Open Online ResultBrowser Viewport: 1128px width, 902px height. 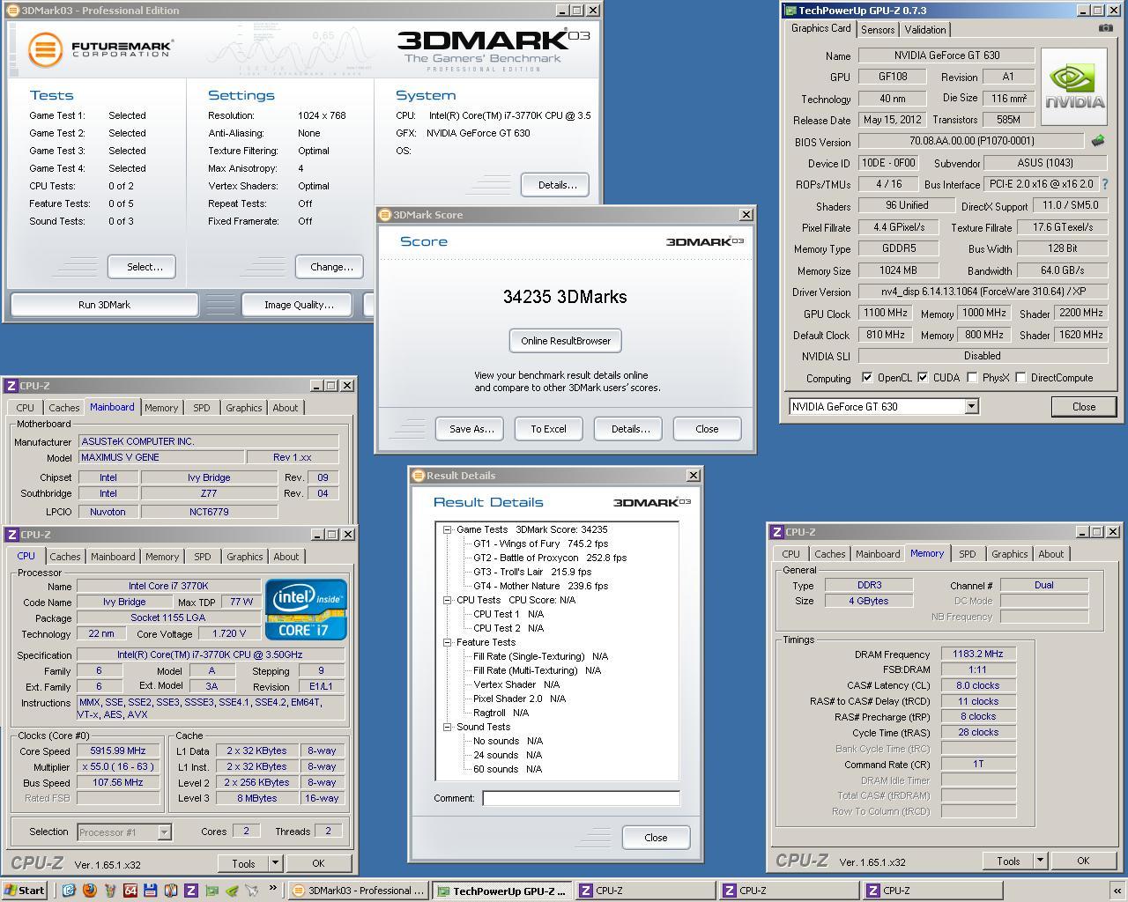tap(566, 341)
